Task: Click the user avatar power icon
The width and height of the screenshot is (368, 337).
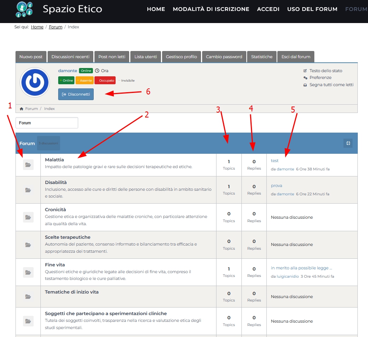Action: click(35, 82)
